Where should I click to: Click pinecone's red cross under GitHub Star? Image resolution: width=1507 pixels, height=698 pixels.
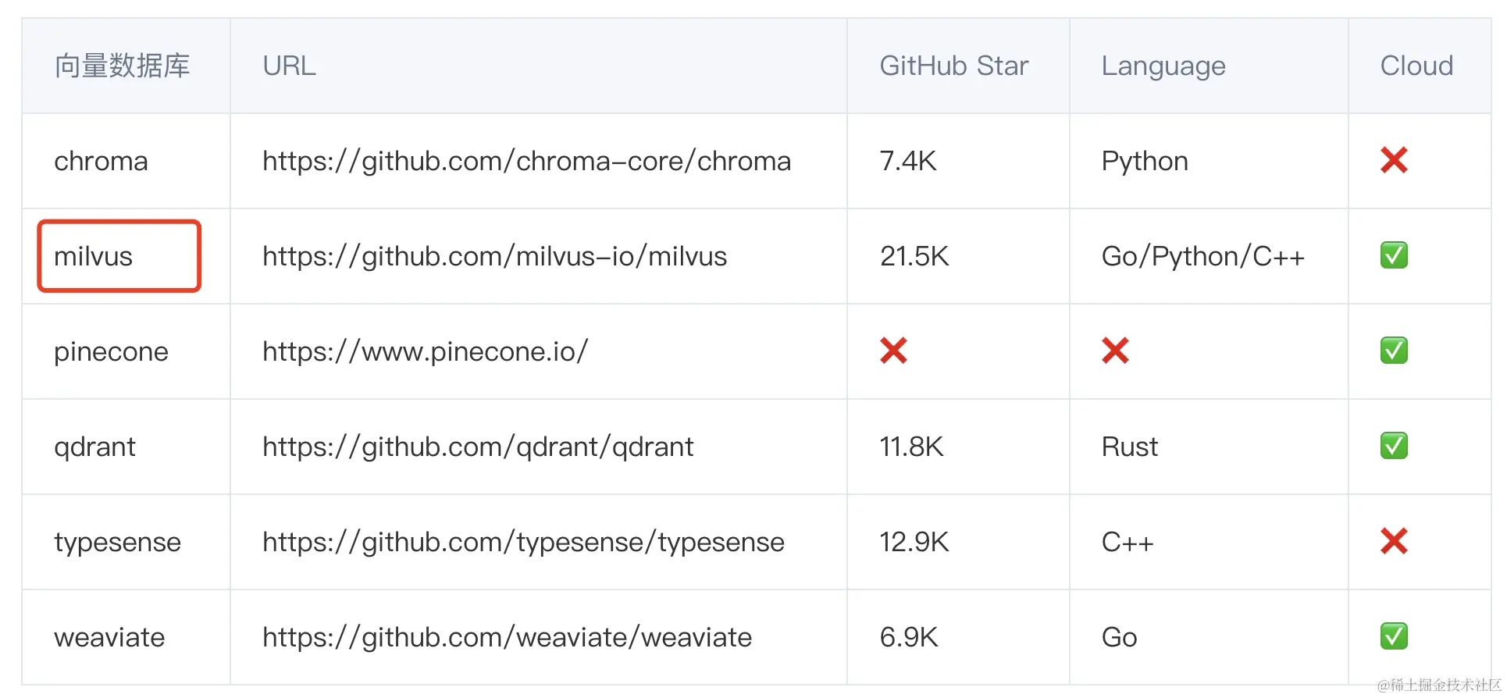tap(893, 351)
